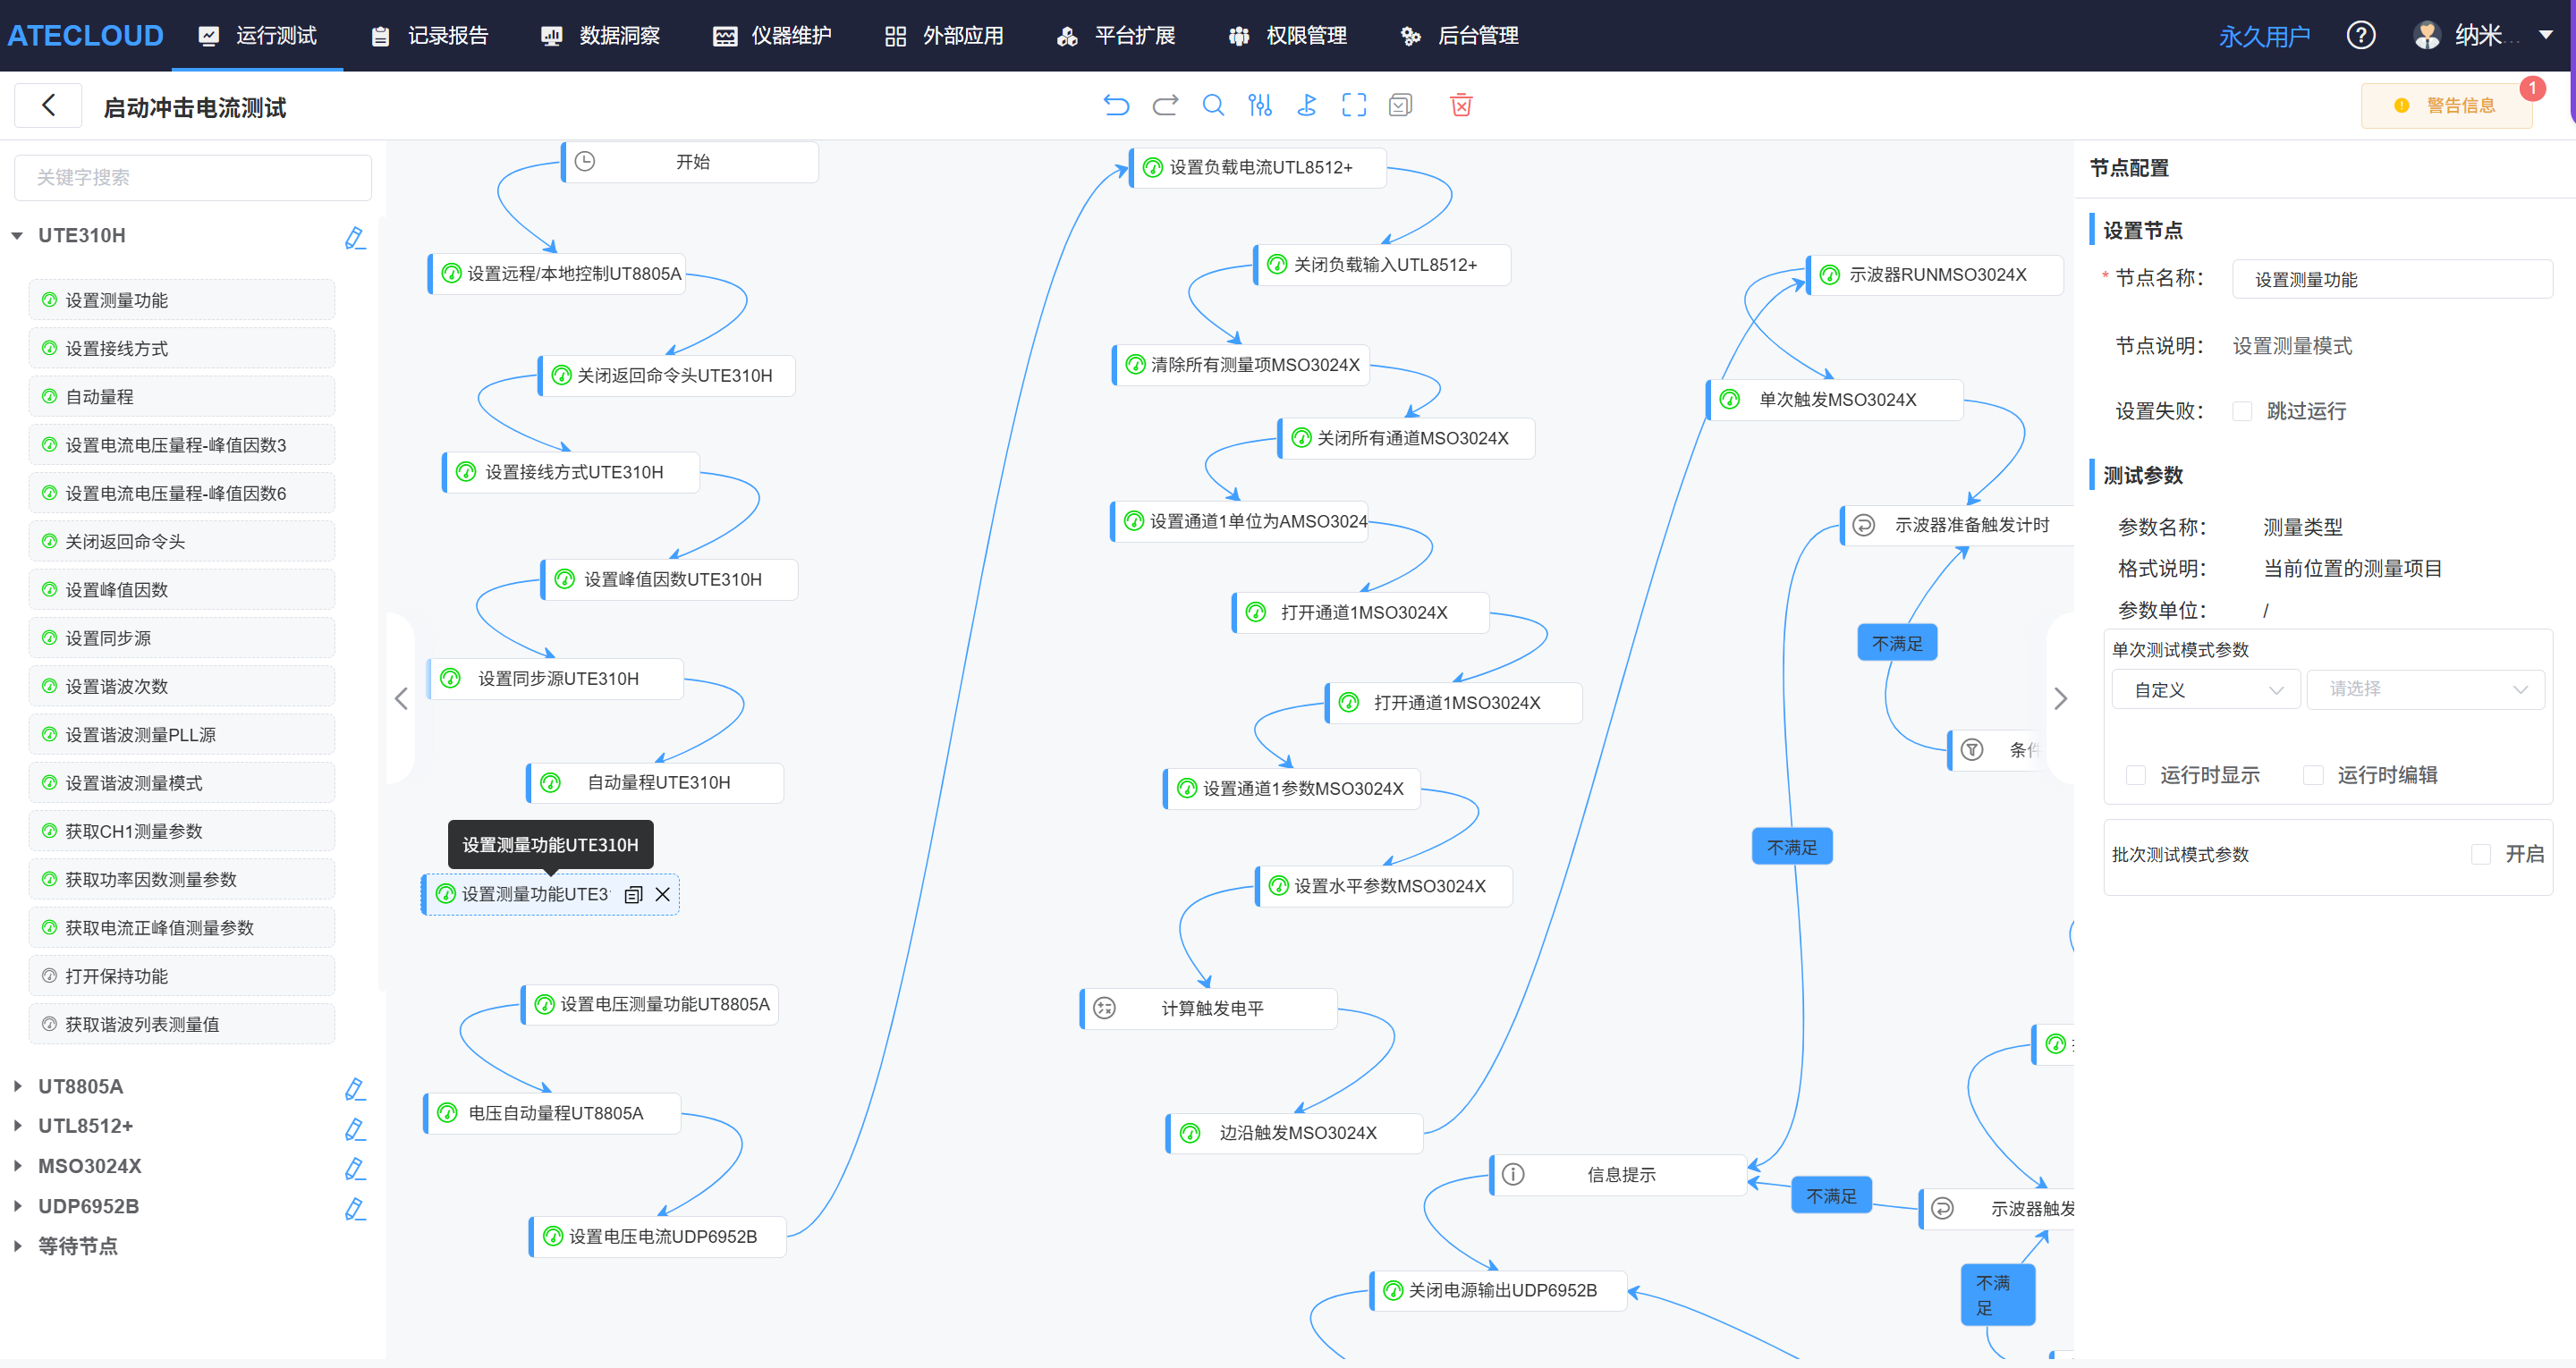Open the search magnifier tool in toolbar
Image resolution: width=2576 pixels, height=1368 pixels.
[x=1213, y=105]
